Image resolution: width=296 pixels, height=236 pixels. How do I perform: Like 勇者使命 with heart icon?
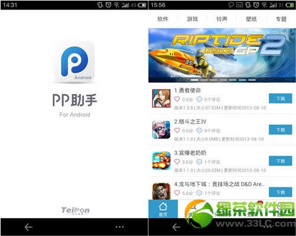177,99
